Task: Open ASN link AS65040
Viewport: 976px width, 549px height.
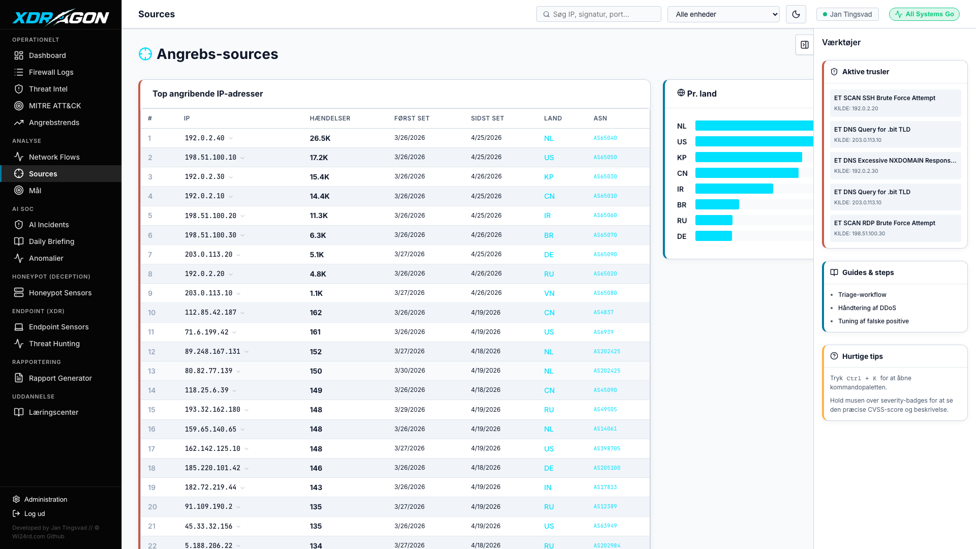Action: [x=605, y=138]
